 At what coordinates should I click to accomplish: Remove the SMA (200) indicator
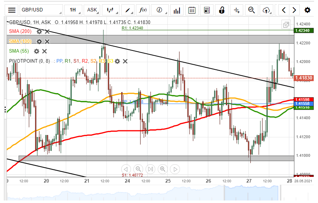point(47,32)
